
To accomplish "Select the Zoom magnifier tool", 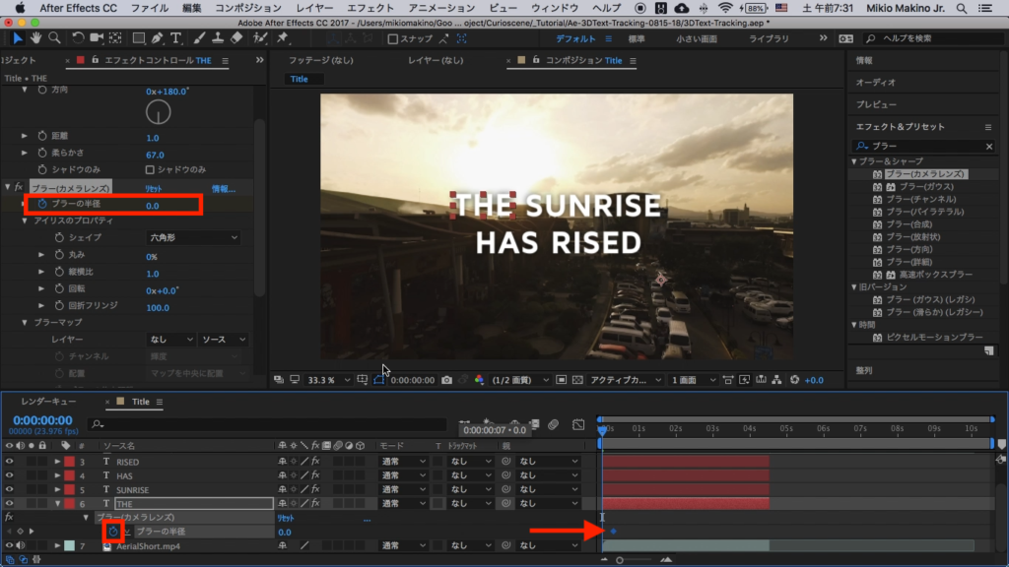I will (53, 38).
